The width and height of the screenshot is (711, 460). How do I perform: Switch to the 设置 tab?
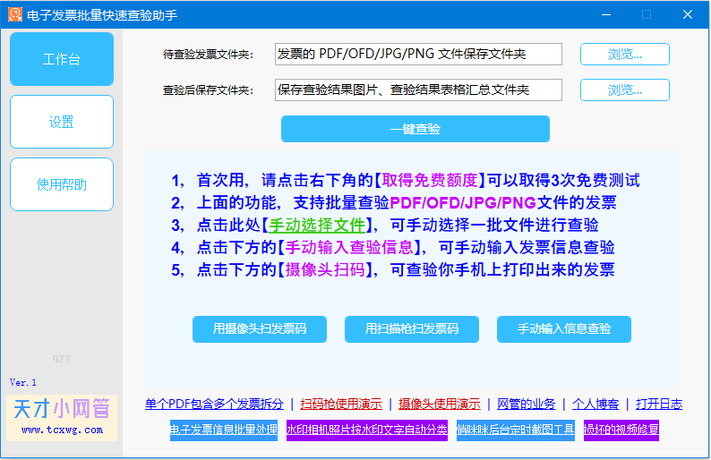pyautogui.click(x=62, y=122)
